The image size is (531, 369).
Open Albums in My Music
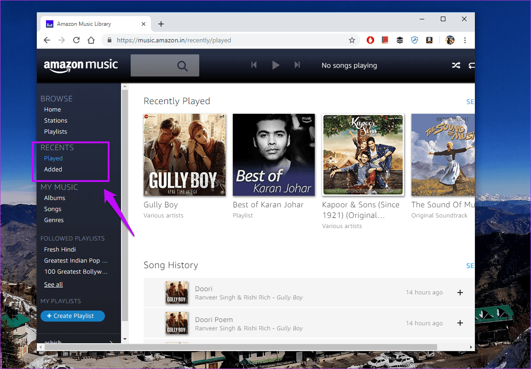coord(54,198)
